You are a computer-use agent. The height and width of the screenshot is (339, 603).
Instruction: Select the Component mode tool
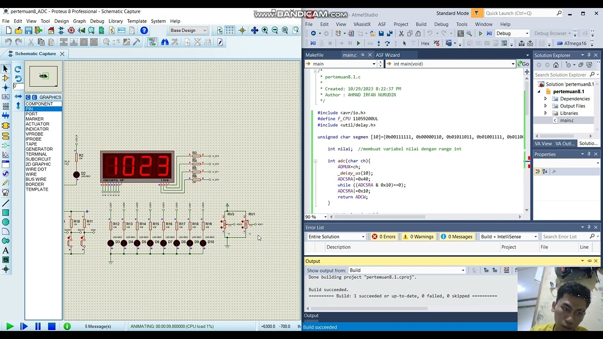point(6,78)
